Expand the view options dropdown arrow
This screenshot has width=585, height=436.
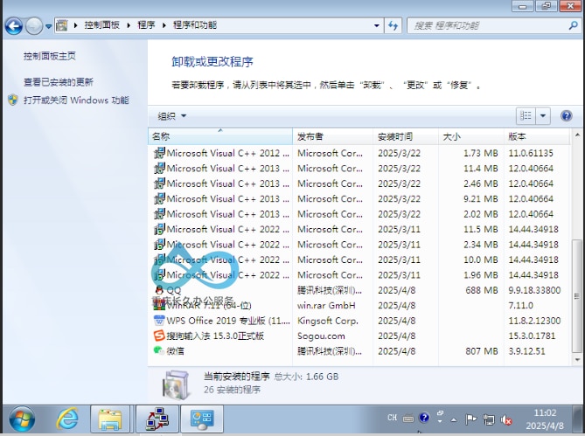point(543,116)
